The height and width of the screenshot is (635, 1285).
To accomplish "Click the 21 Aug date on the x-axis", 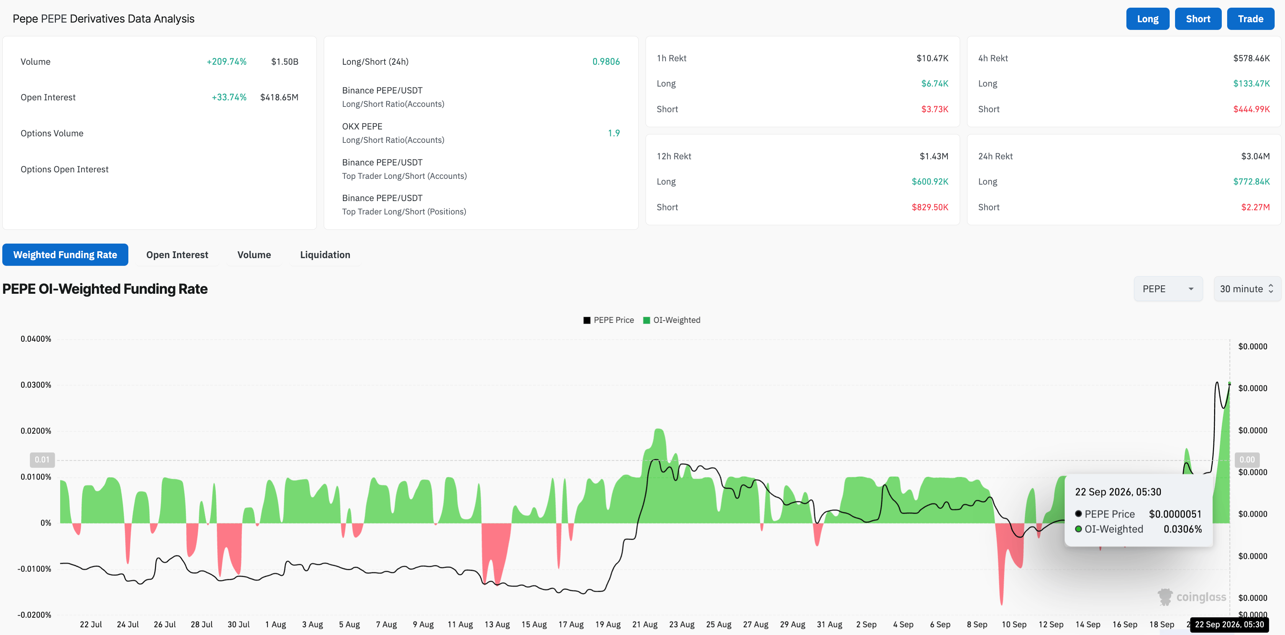I will 644,625.
